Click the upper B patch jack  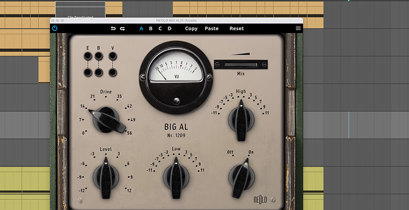coord(99,56)
